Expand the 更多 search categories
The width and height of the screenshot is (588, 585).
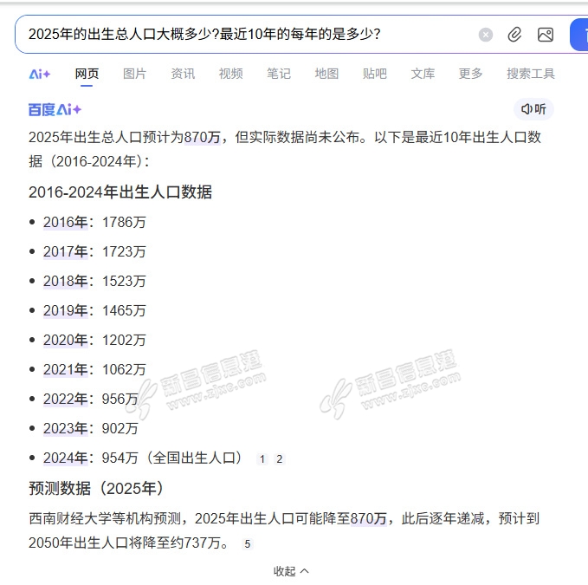pyautogui.click(x=470, y=74)
